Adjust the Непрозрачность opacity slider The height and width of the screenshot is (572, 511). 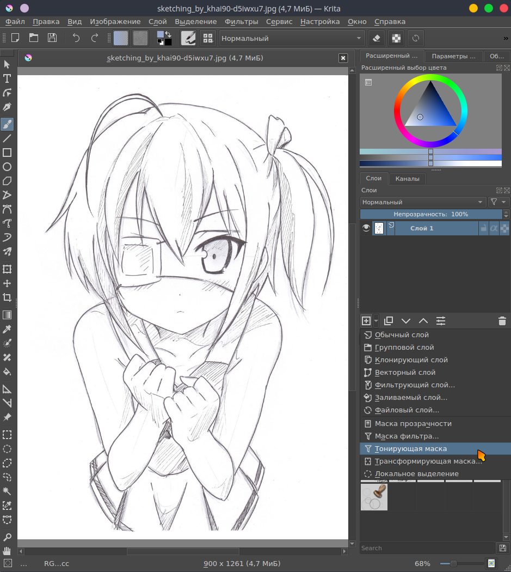[x=431, y=214]
